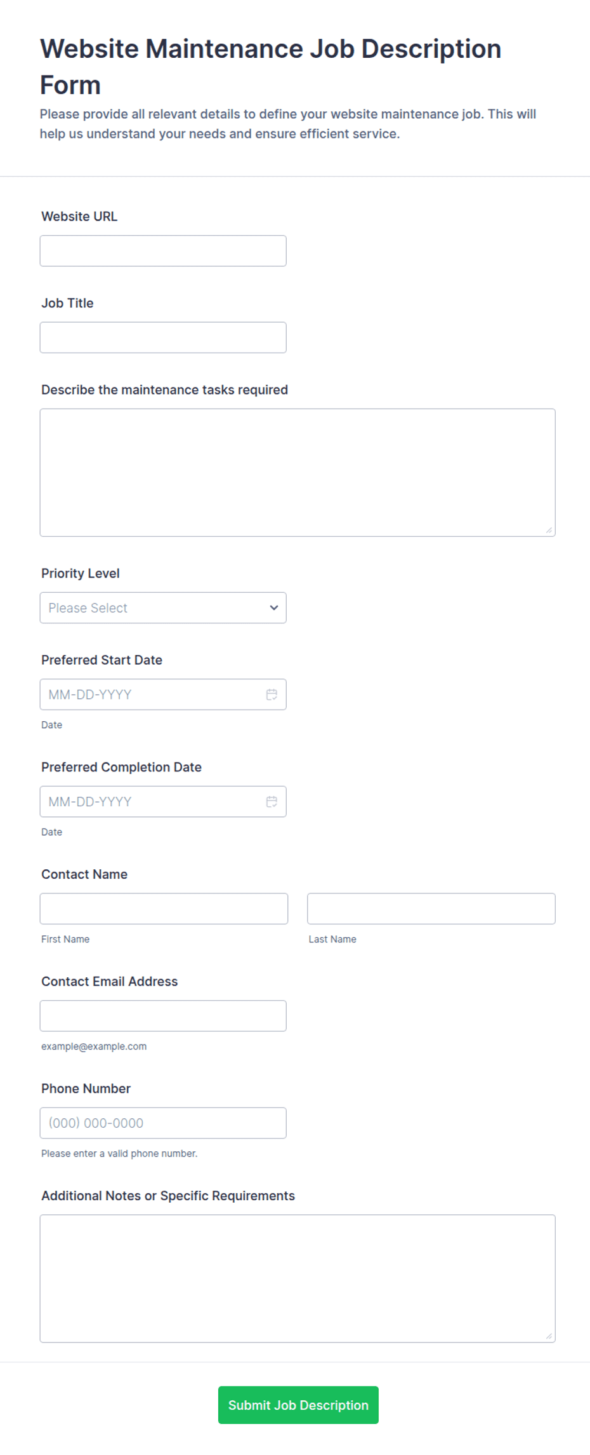Click the dropdown chevron in Priority Level

pos(274,608)
